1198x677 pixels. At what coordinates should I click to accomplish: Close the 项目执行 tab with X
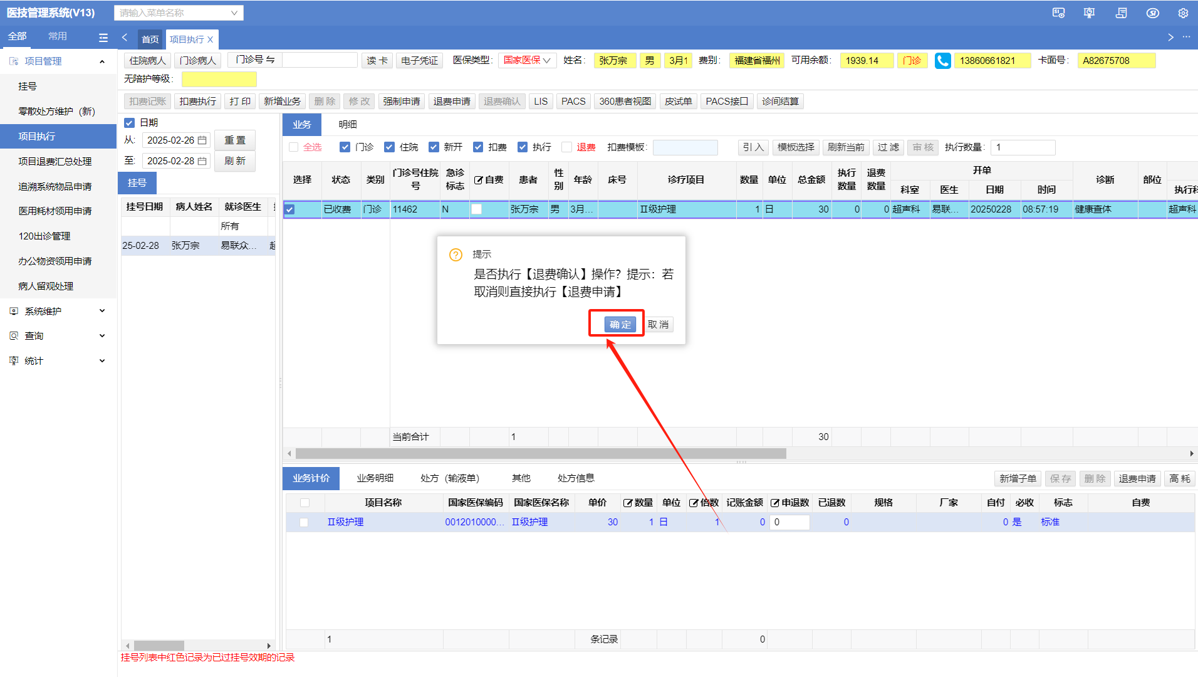click(211, 39)
